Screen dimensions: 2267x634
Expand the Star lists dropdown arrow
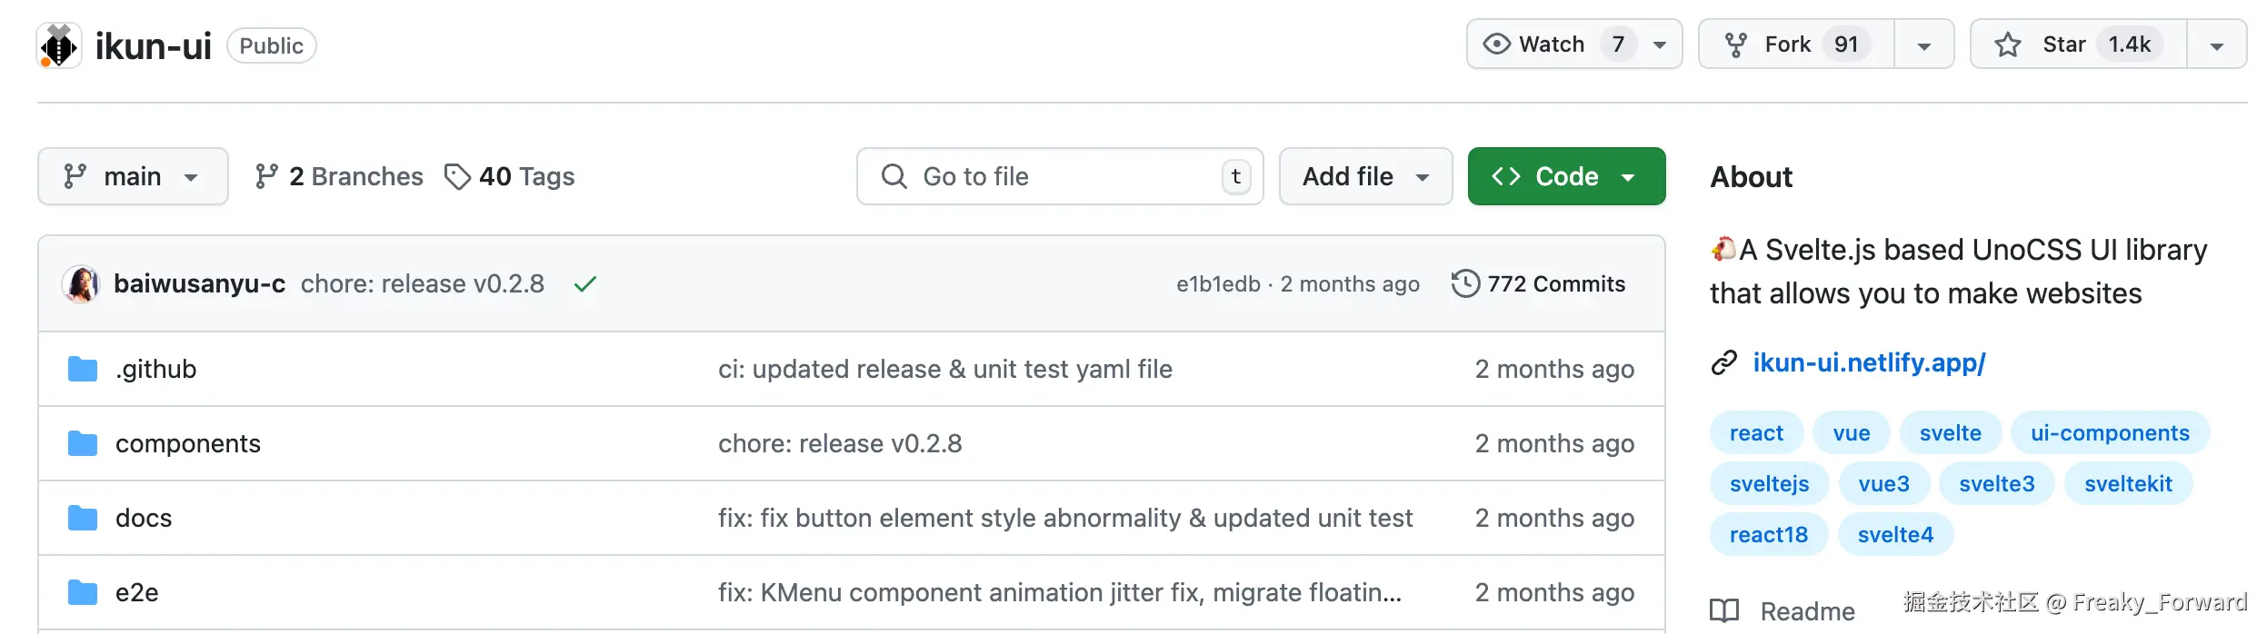pos(2216,45)
